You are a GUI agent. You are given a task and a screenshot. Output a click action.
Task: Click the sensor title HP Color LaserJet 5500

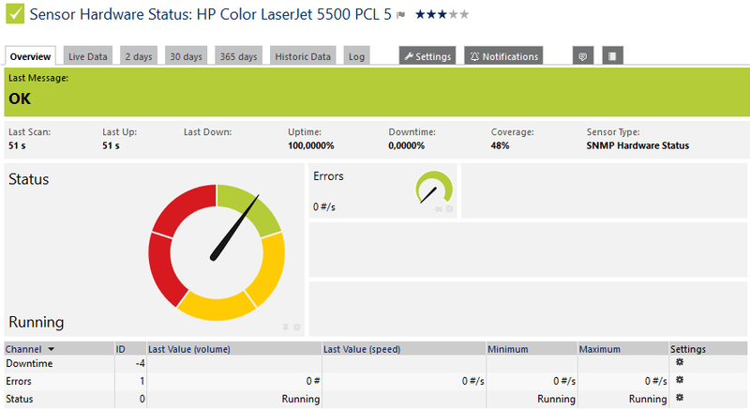click(x=210, y=14)
